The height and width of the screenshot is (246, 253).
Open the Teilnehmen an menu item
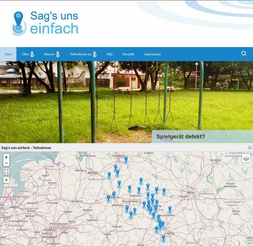pyautogui.click(x=83, y=54)
